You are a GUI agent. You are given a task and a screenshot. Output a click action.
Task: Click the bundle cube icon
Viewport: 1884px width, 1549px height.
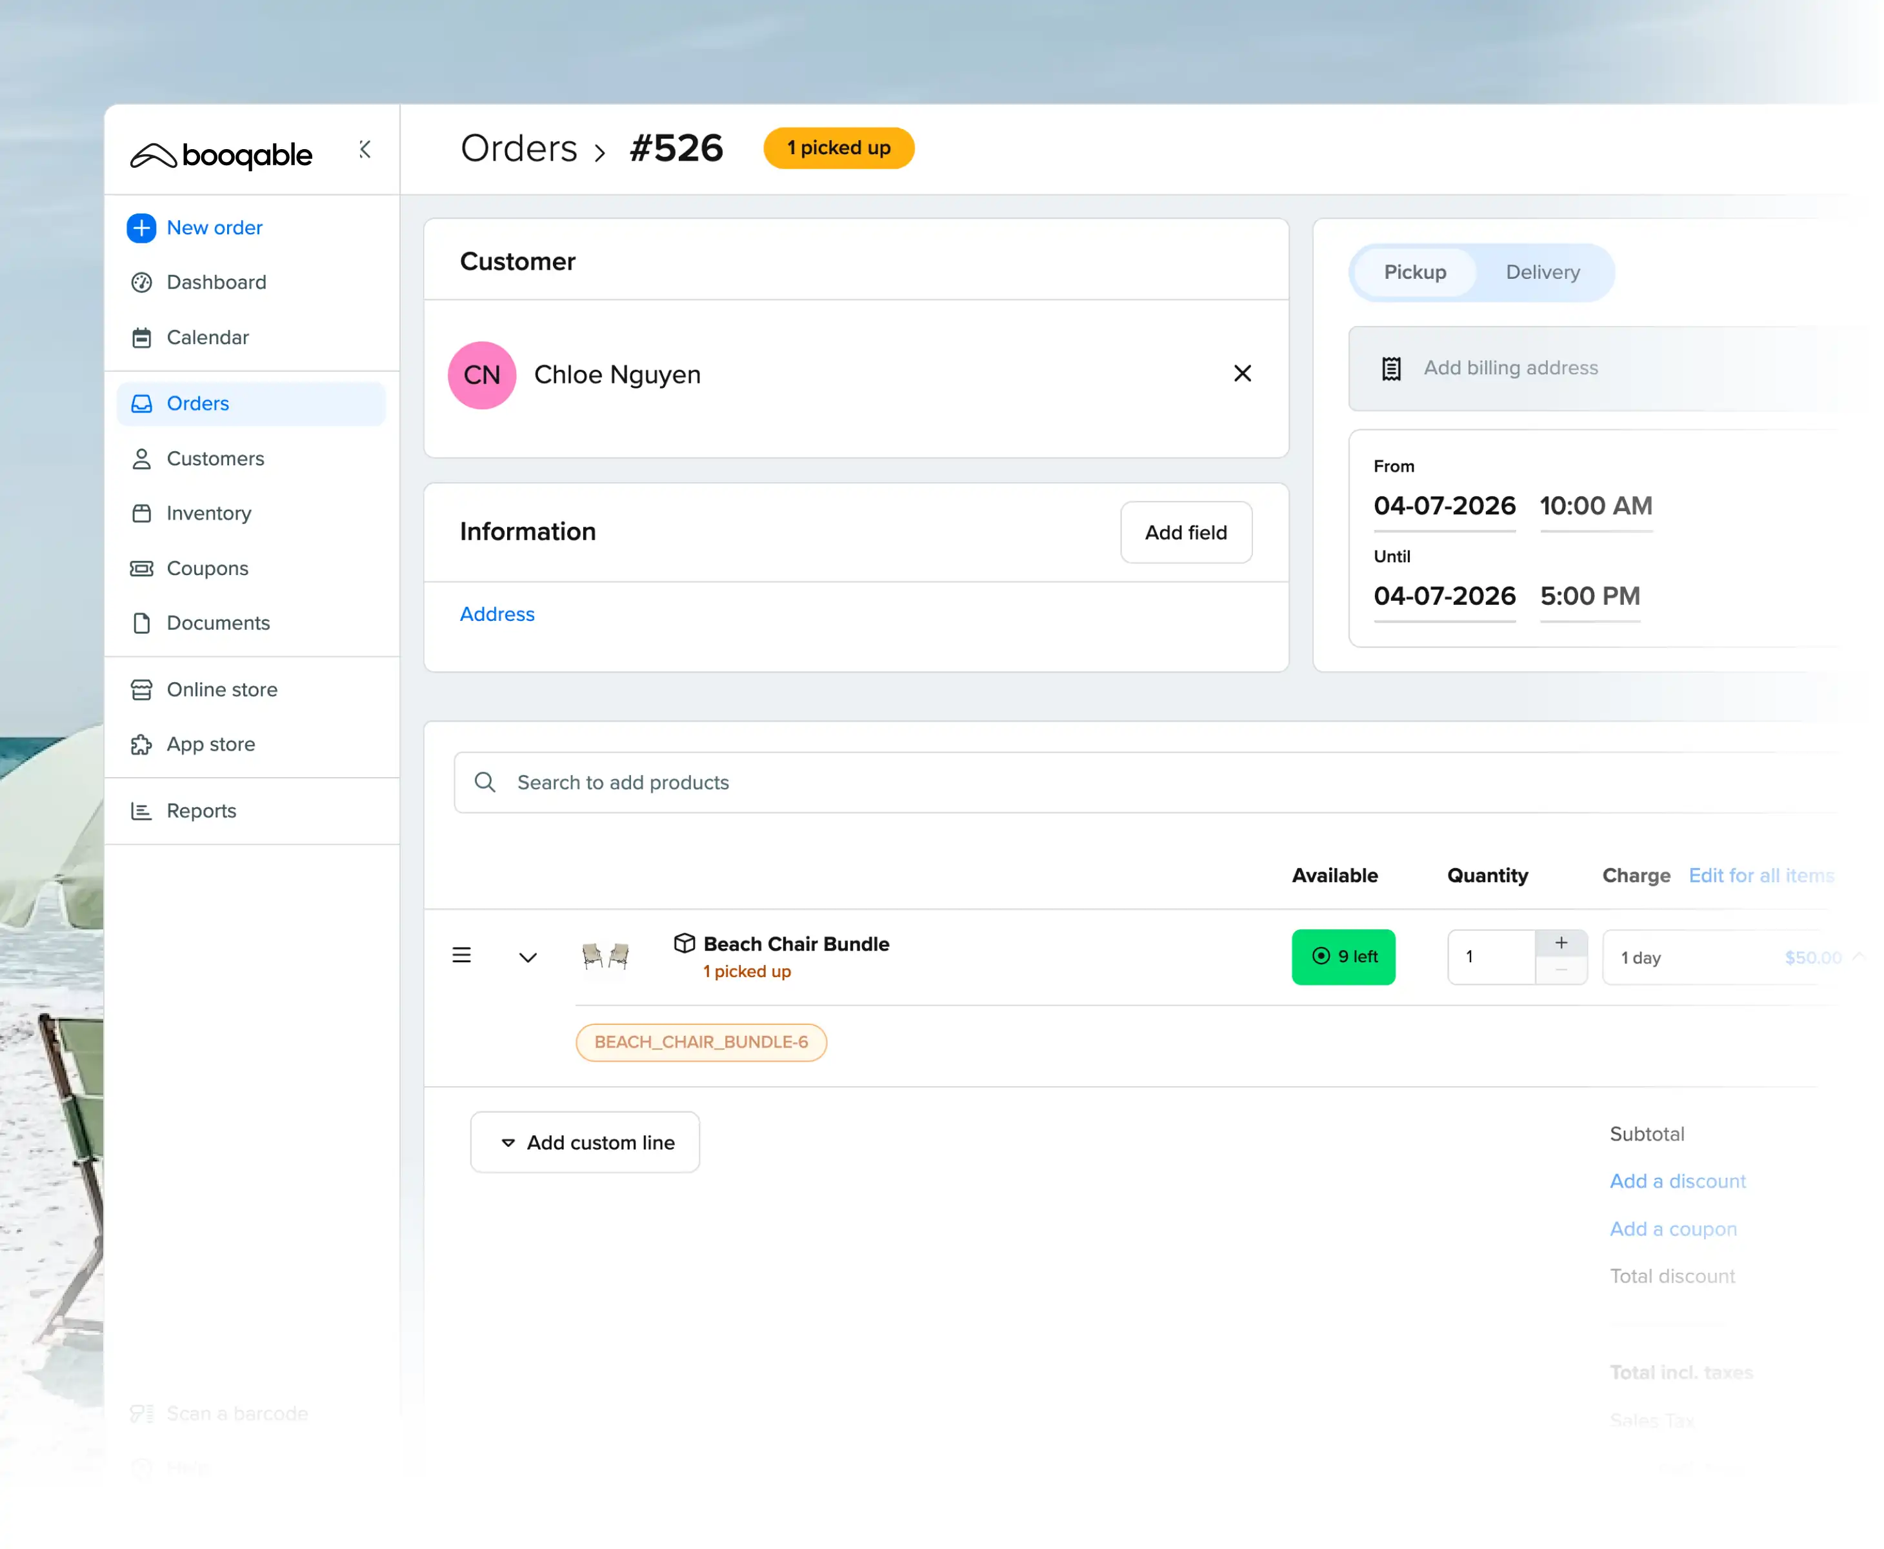[684, 944]
